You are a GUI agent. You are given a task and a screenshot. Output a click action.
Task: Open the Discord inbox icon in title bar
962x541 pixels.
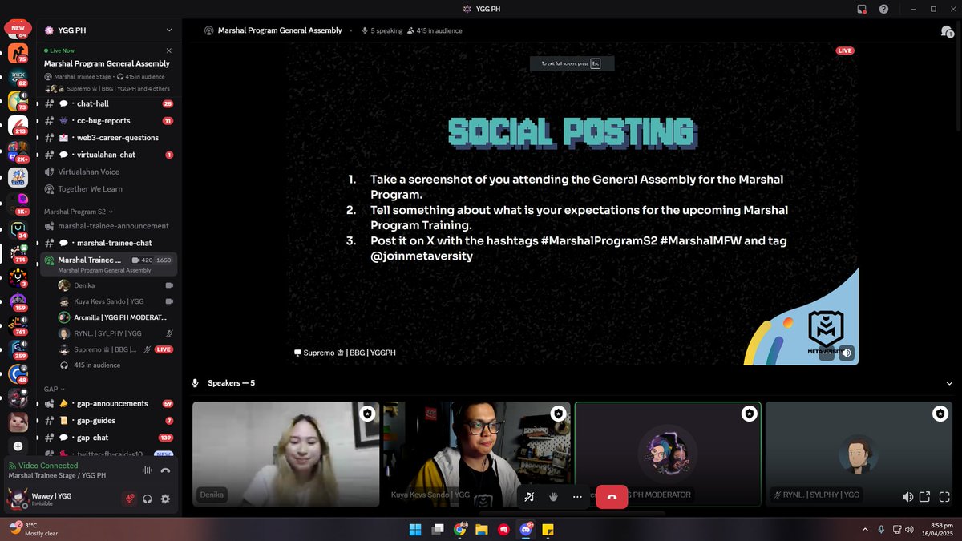coord(862,9)
